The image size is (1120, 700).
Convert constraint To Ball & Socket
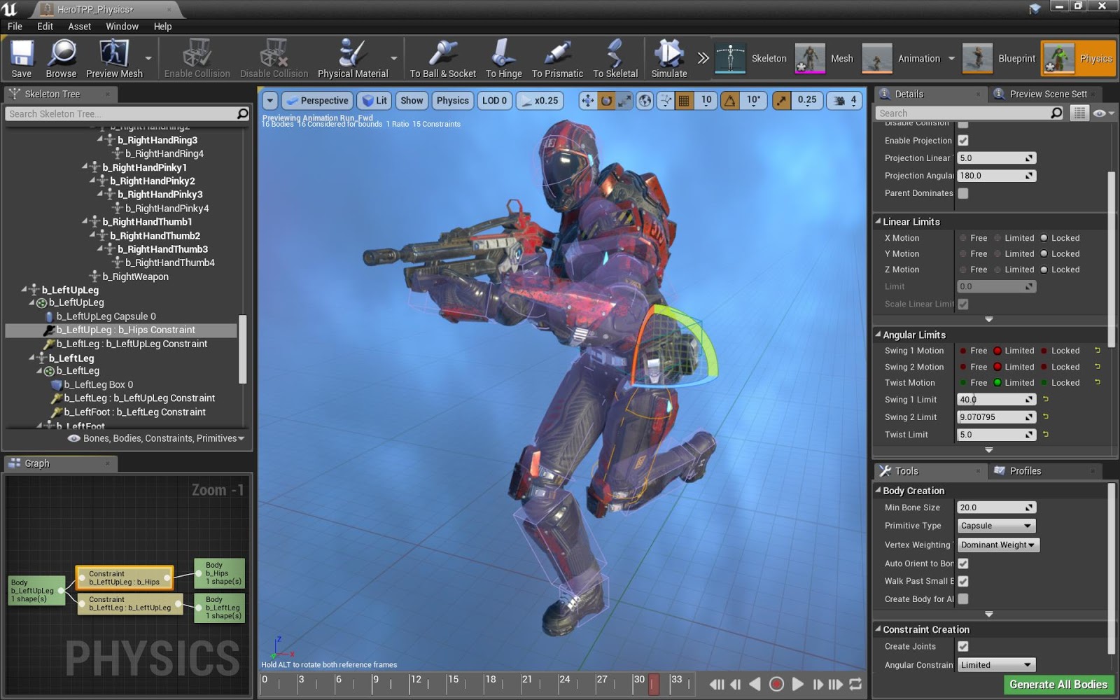pos(442,59)
